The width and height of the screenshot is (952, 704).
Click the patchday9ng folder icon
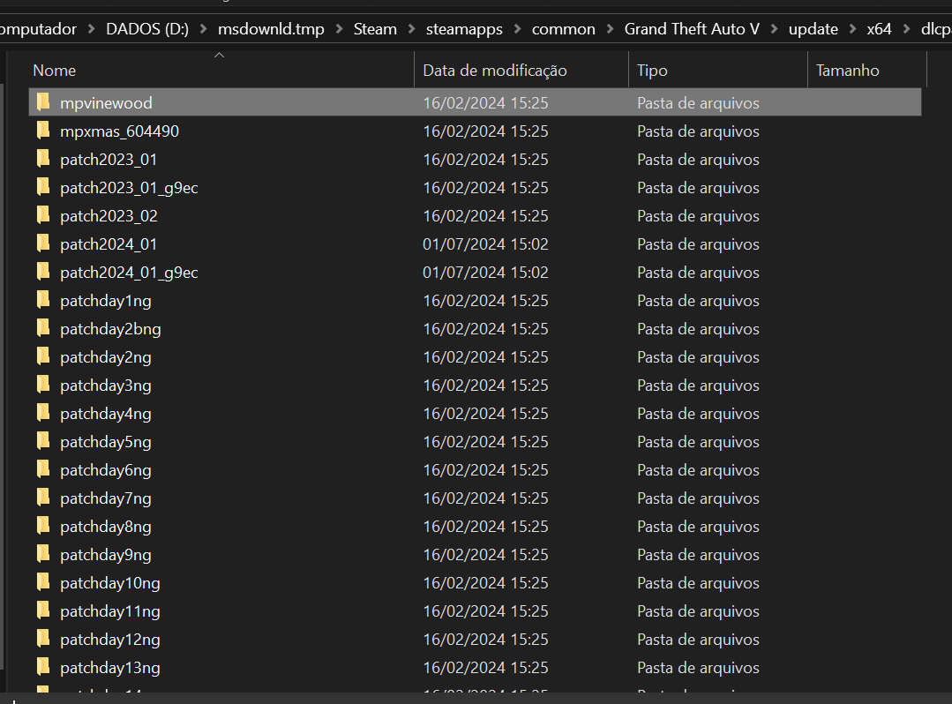click(43, 555)
